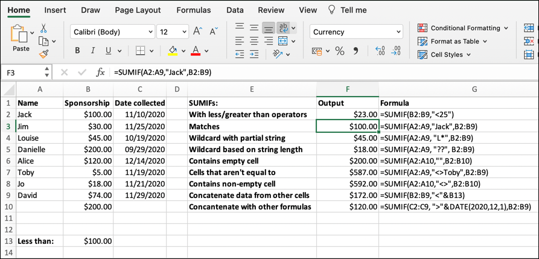Open the borders options arrow
Image resolution: width=539 pixels, height=259 pixels.
(152, 51)
